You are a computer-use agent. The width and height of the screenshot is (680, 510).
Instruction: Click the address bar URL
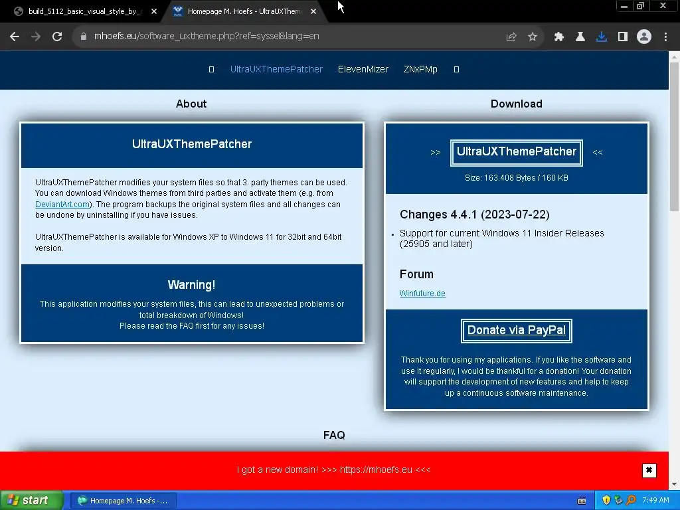[x=207, y=37]
